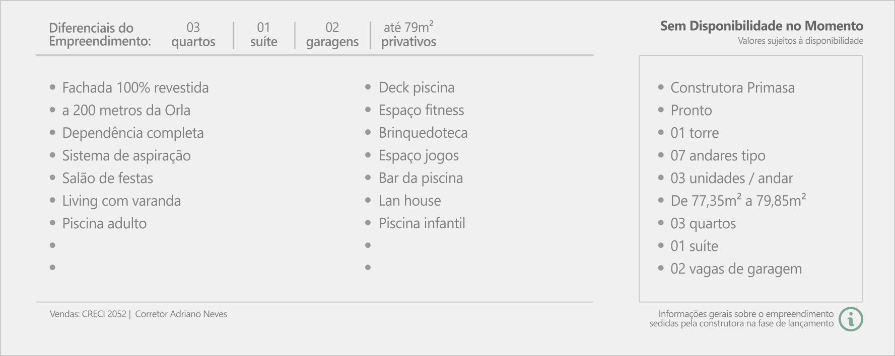Select the '03 quartos' header highlight

pos(193,35)
